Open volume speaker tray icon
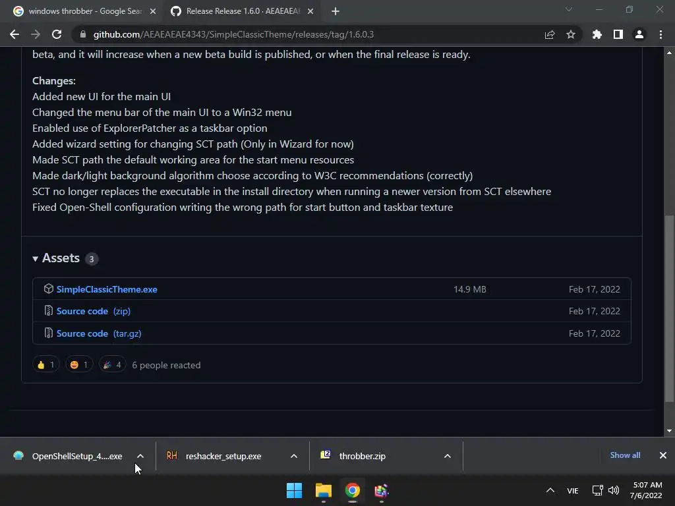Screen dimensions: 675x506 coord(614,490)
